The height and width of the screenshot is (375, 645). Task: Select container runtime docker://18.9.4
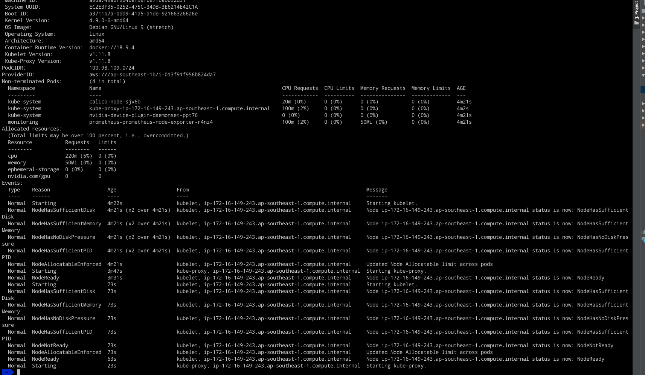(x=112, y=47)
